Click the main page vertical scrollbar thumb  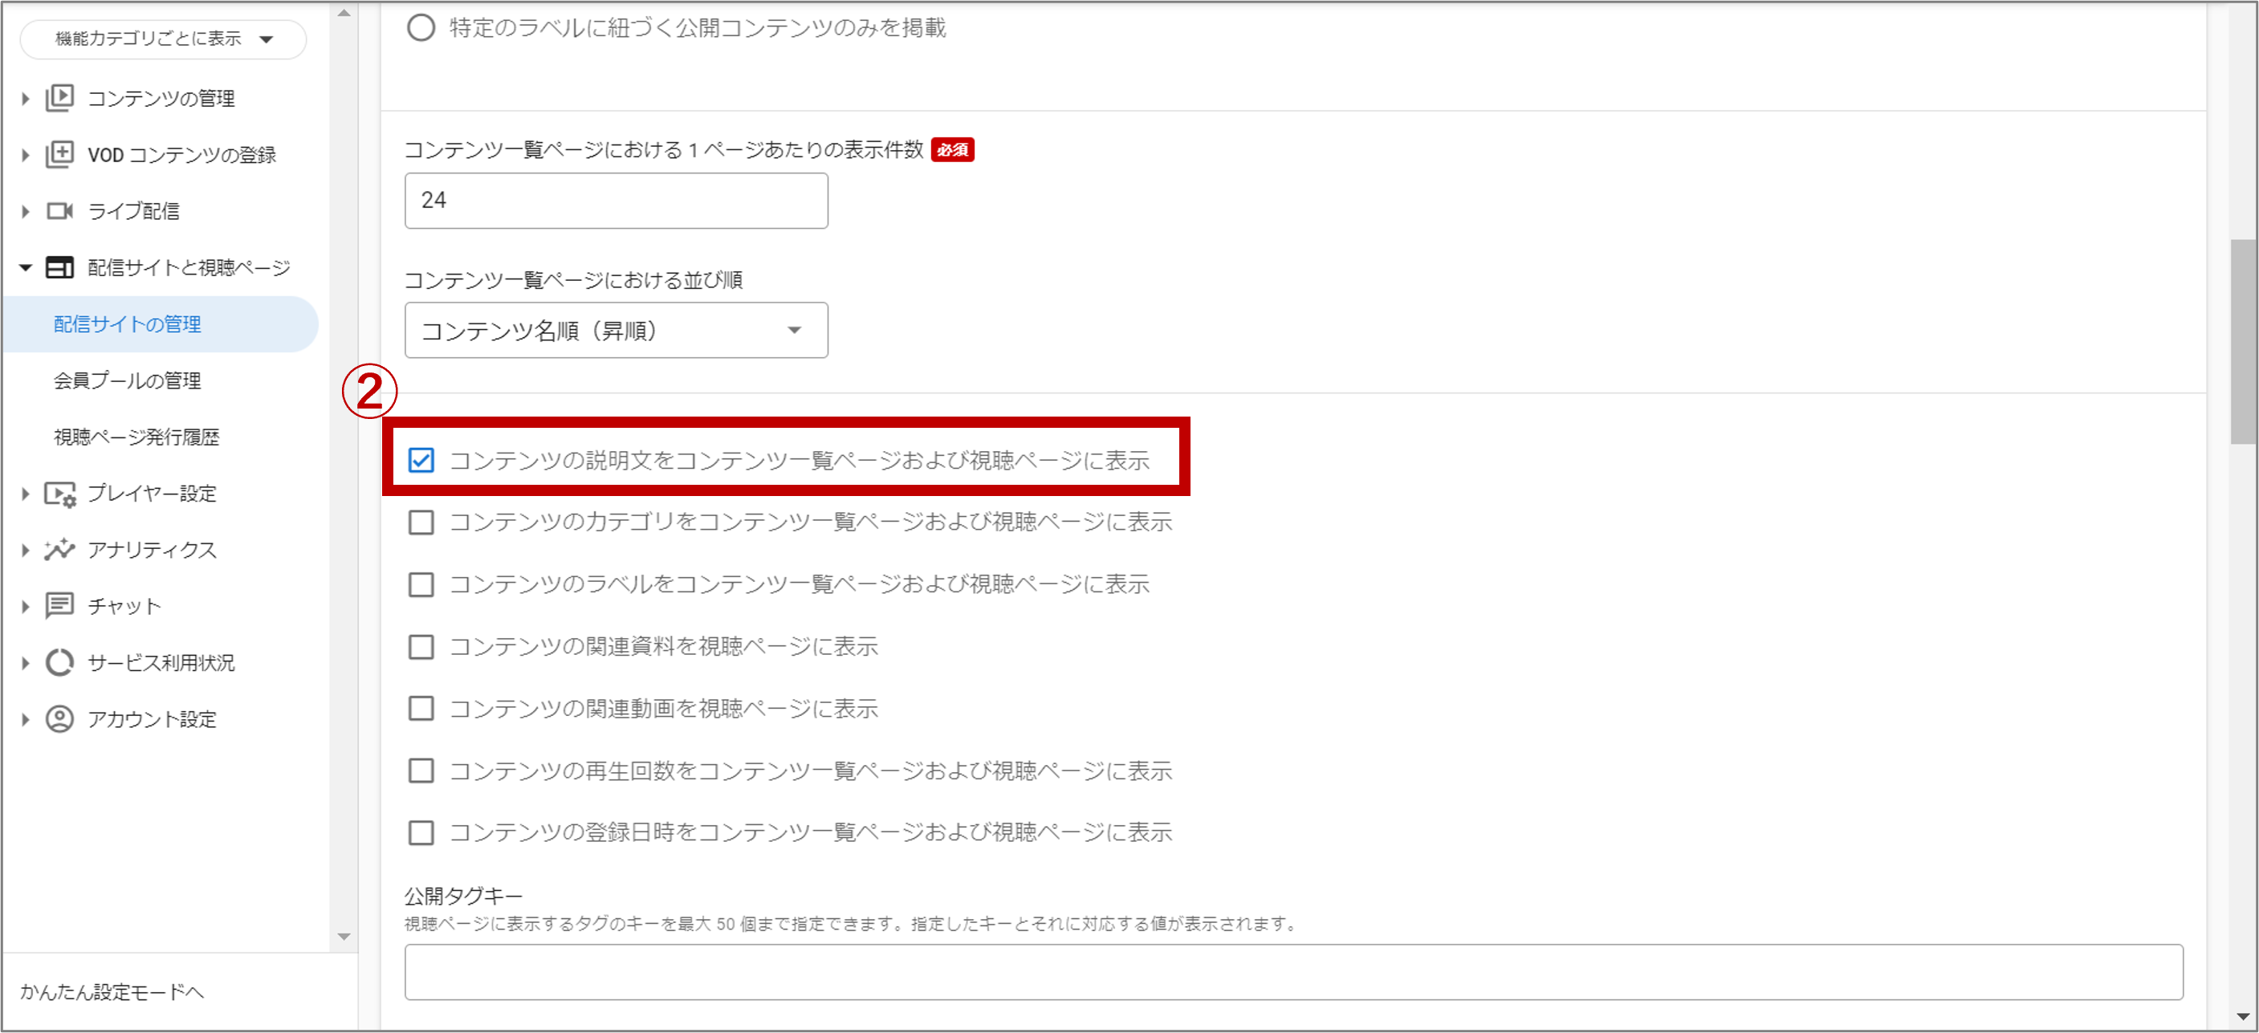pyautogui.click(x=2242, y=342)
